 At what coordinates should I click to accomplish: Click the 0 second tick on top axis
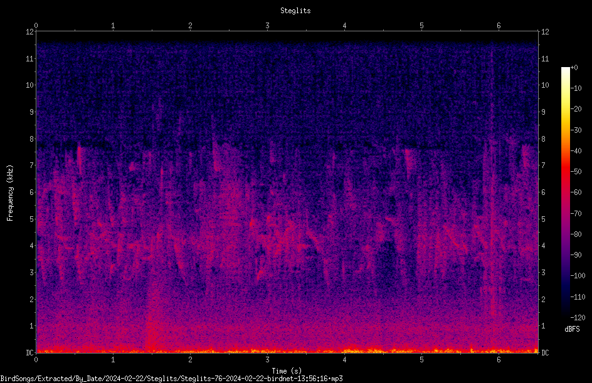(x=36, y=26)
